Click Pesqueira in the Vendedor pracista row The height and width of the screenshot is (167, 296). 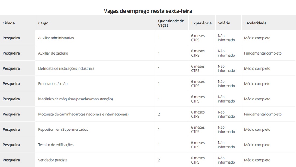pos(11,160)
